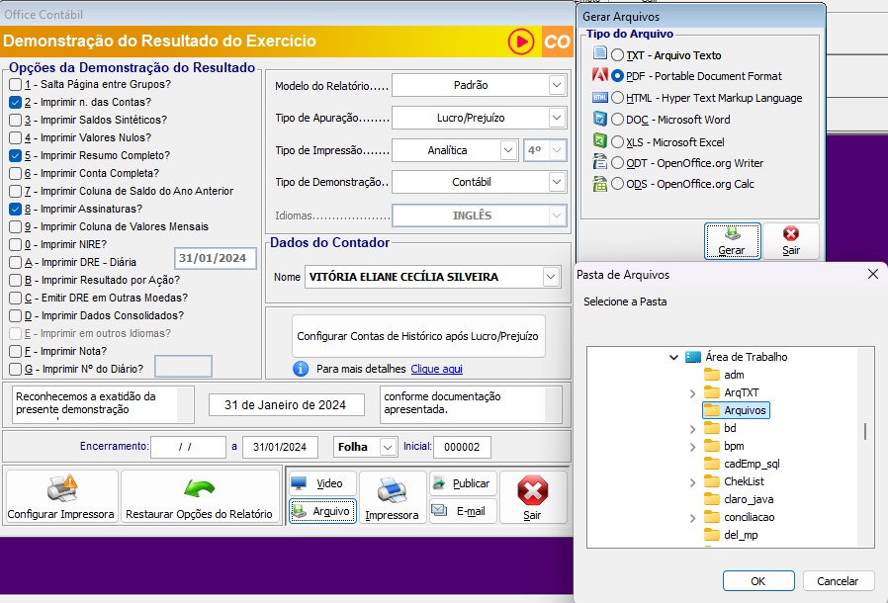Click the Inicial page number field
The width and height of the screenshot is (888, 603).
461,447
